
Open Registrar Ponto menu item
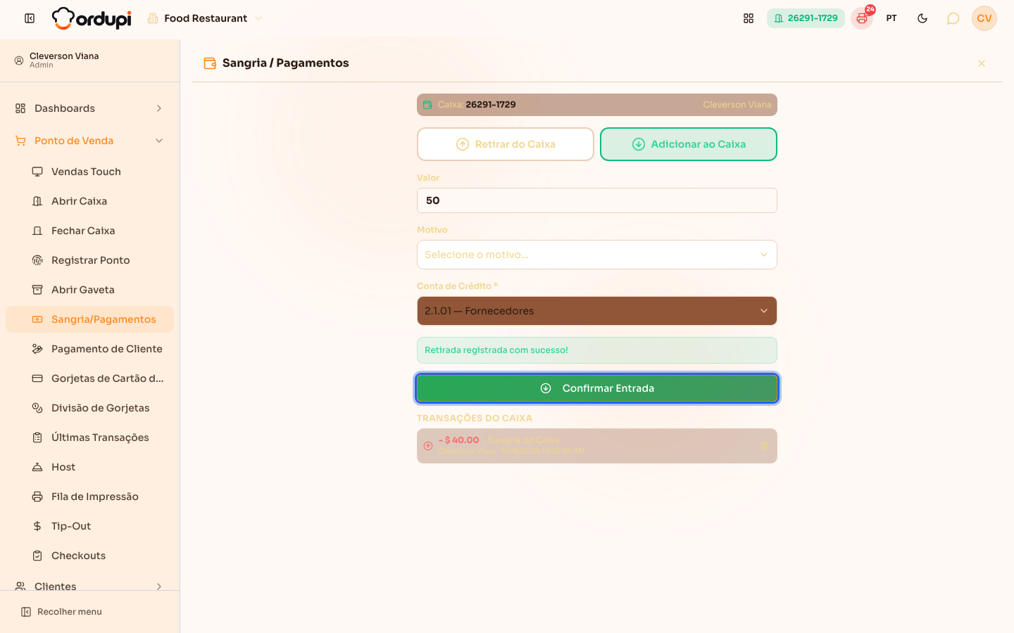[89, 260]
